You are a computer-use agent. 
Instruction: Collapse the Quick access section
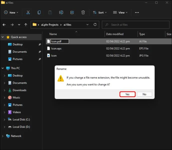3,37
